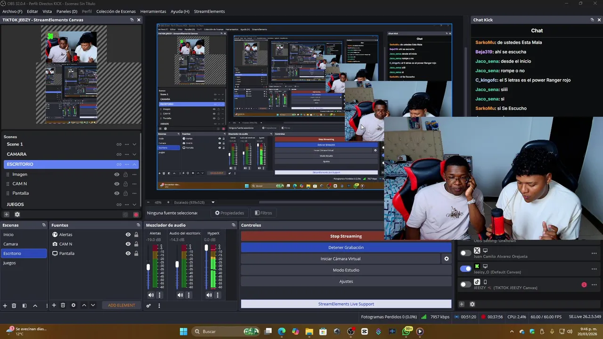The image size is (603, 339).
Task: Lock the CAM N source in Fuentes
Action: (x=136, y=244)
